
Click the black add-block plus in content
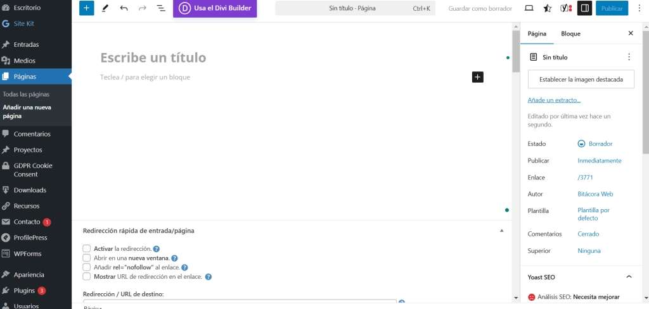coord(478,77)
